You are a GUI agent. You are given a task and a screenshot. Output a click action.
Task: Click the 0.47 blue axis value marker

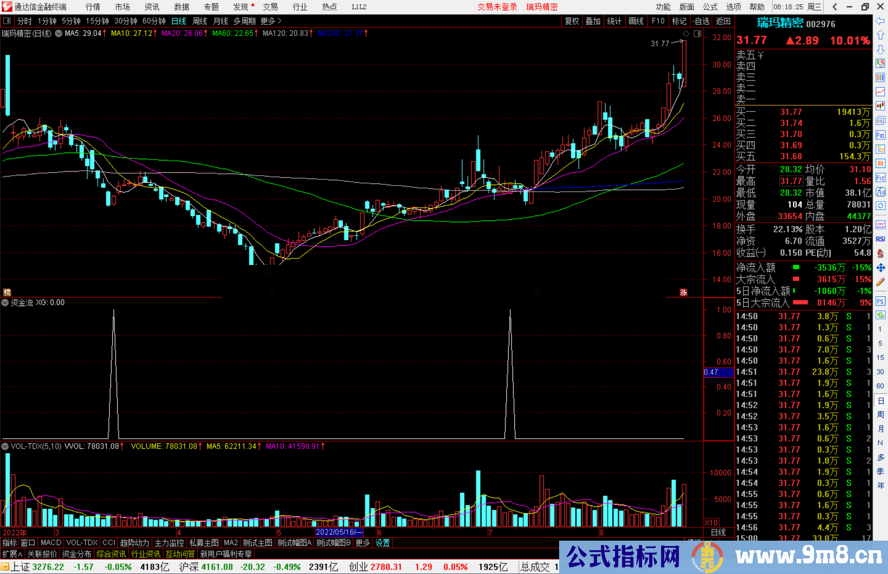click(718, 372)
